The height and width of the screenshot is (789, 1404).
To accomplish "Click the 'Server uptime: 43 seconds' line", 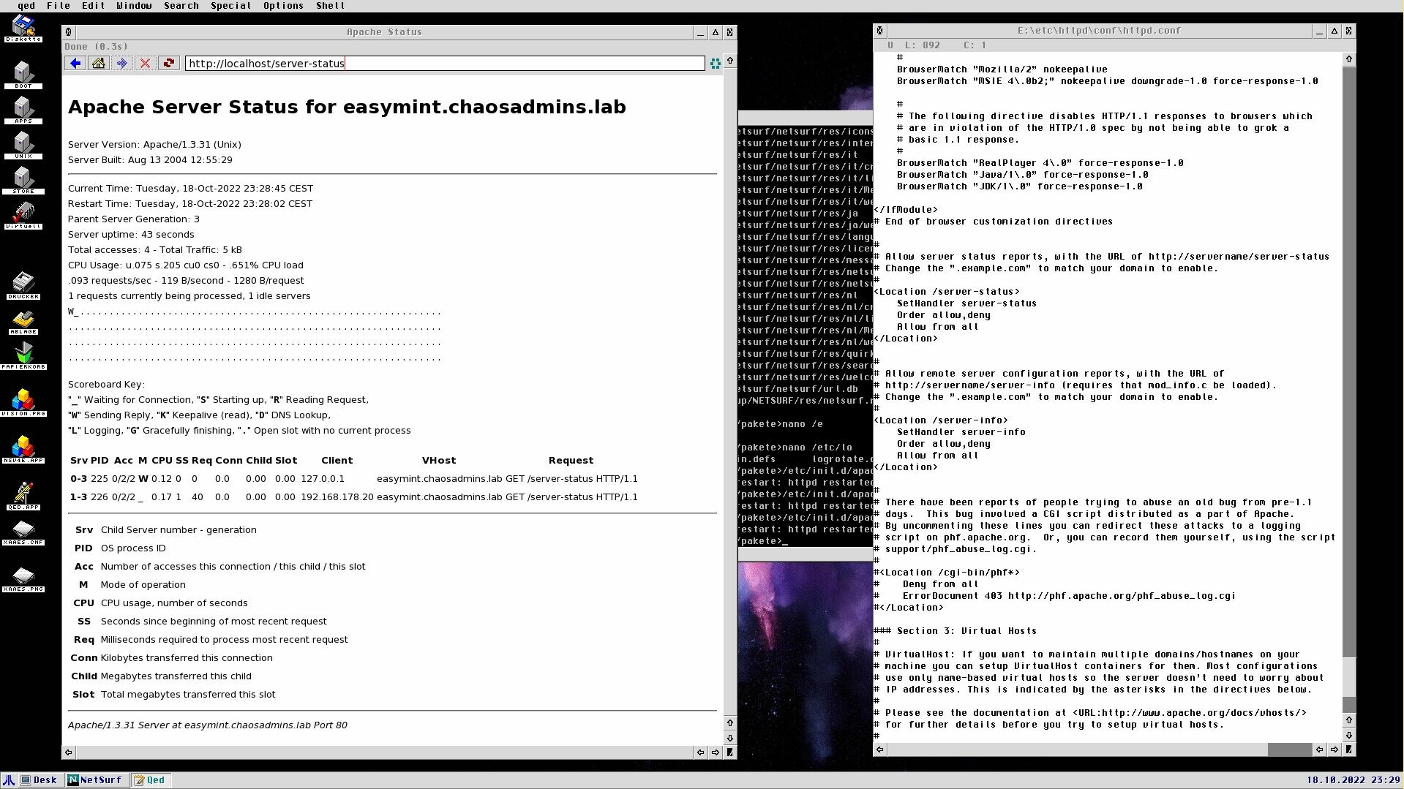I will pos(131,235).
